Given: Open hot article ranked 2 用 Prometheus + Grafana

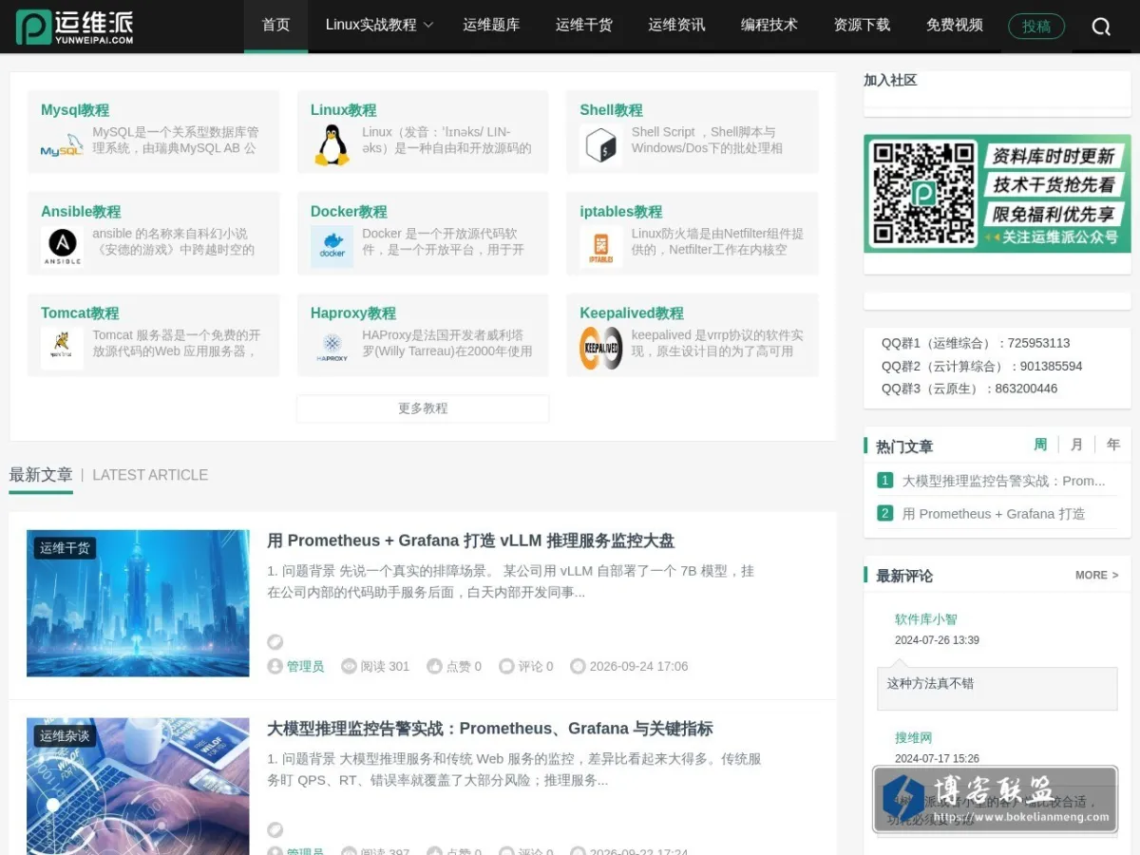Looking at the screenshot, I should tap(993, 513).
